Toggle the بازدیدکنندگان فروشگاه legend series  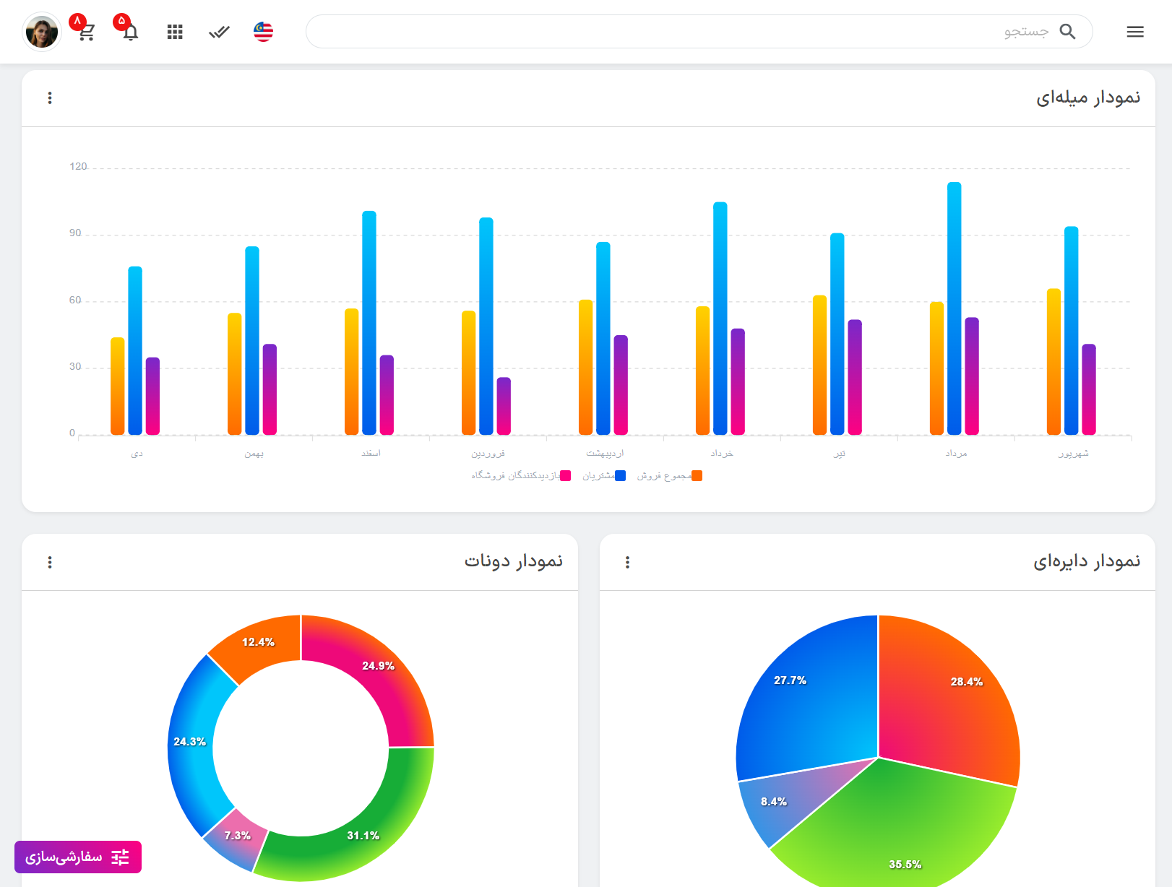point(521,475)
